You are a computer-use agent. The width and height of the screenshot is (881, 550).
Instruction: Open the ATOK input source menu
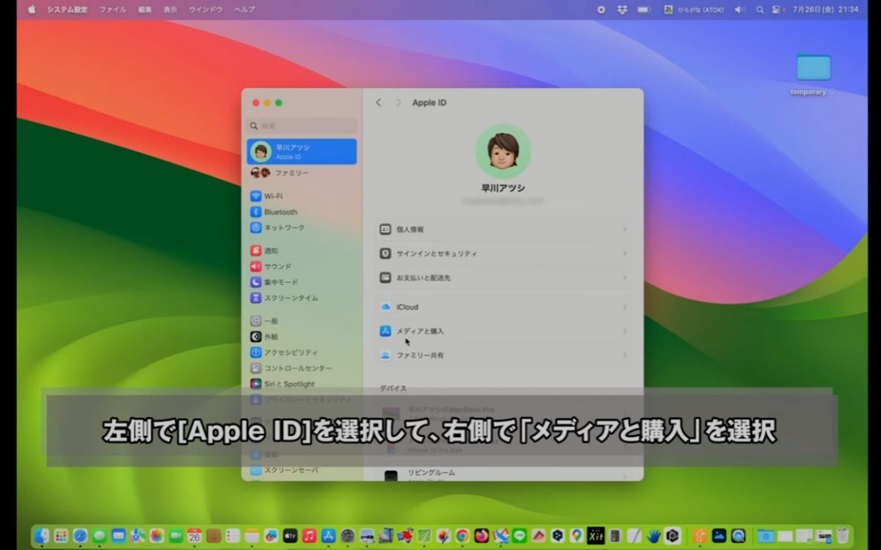(x=694, y=10)
